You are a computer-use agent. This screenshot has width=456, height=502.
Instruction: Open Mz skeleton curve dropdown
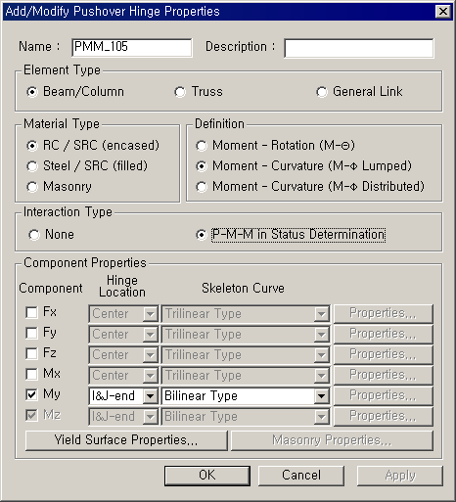pos(321,417)
